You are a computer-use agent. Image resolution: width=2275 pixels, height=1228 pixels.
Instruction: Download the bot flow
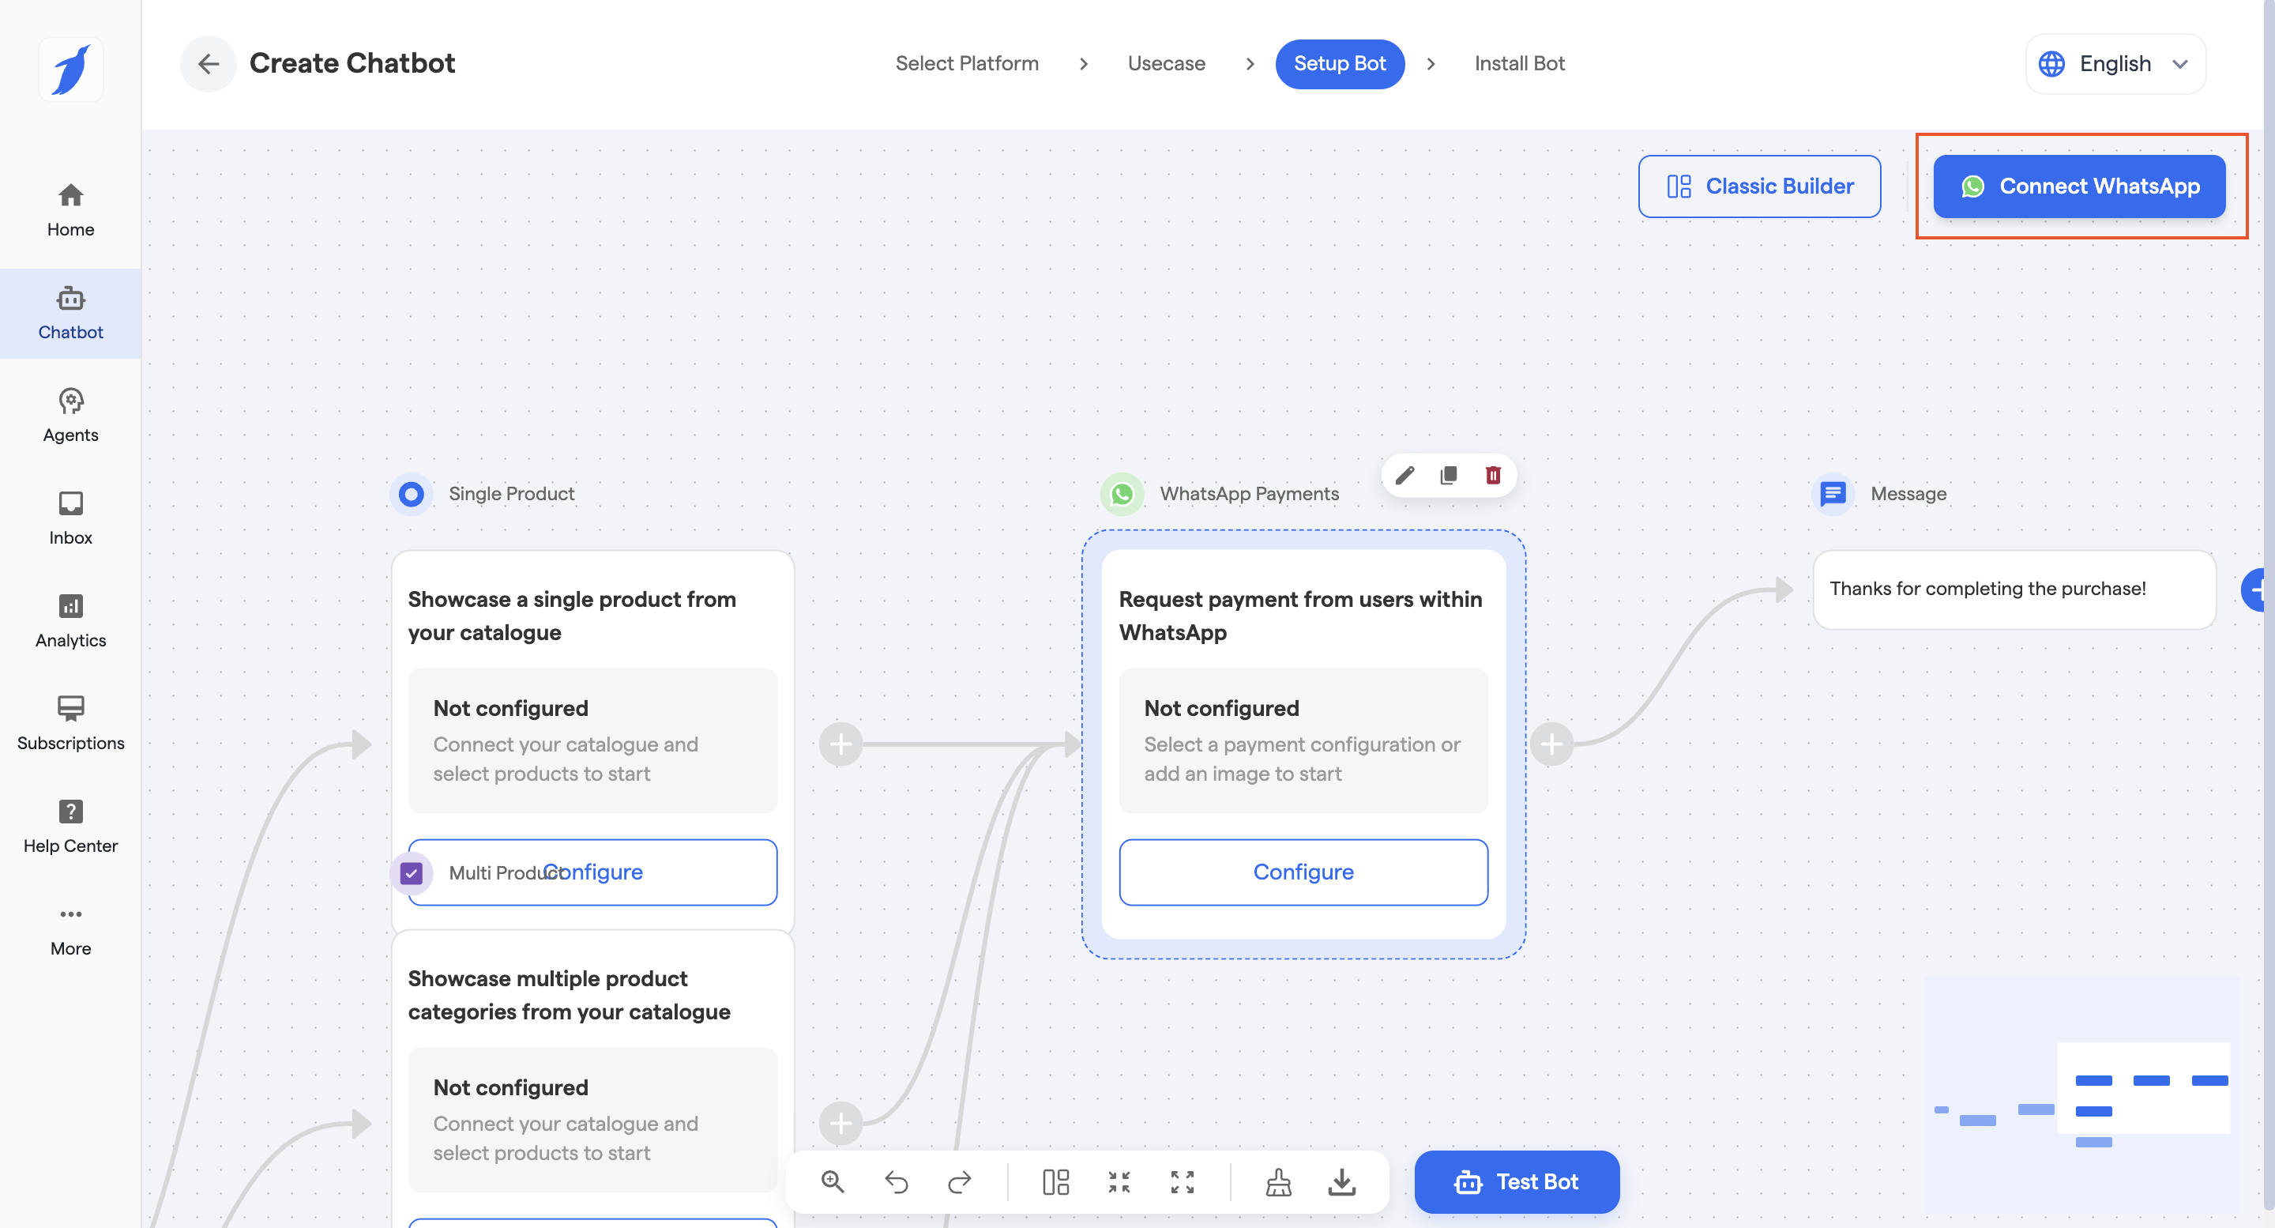pos(1341,1181)
